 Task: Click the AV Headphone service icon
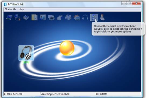pyautogui.click(x=85, y=17)
